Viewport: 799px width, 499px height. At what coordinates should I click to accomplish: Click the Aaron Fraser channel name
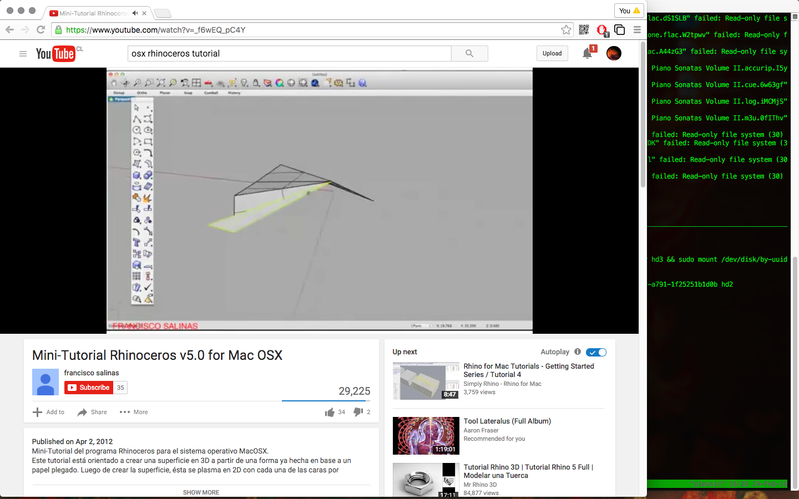point(481,430)
